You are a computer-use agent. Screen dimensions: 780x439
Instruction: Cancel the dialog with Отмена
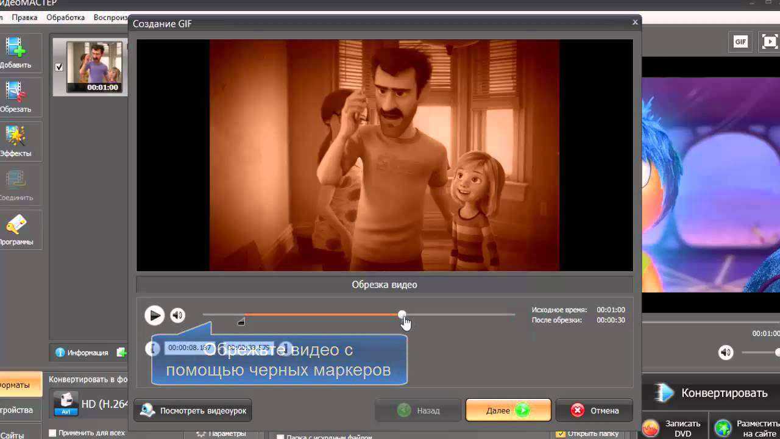[x=594, y=410]
